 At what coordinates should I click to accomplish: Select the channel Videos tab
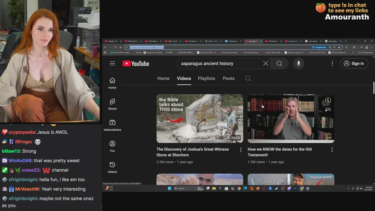tap(184, 78)
